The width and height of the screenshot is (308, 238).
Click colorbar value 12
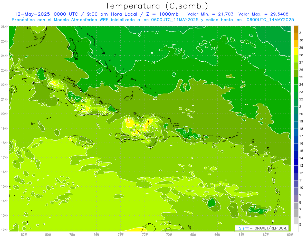(301, 173)
